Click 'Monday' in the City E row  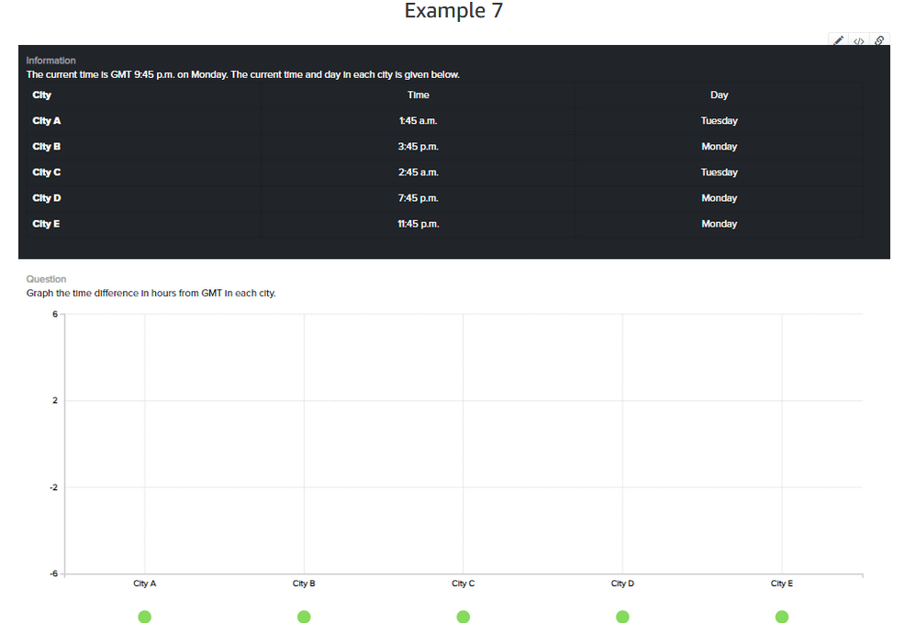[720, 224]
